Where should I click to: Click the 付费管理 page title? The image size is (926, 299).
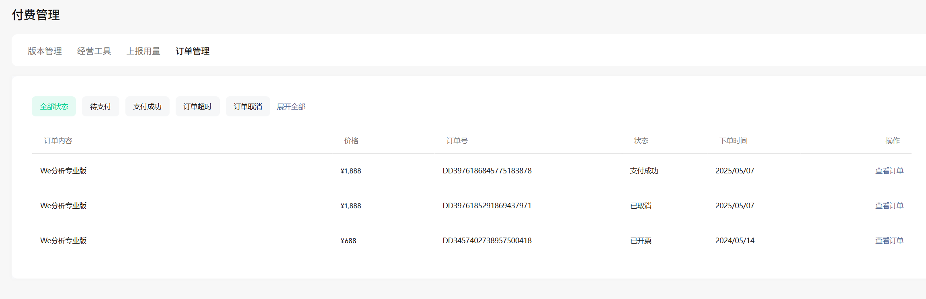coord(36,15)
